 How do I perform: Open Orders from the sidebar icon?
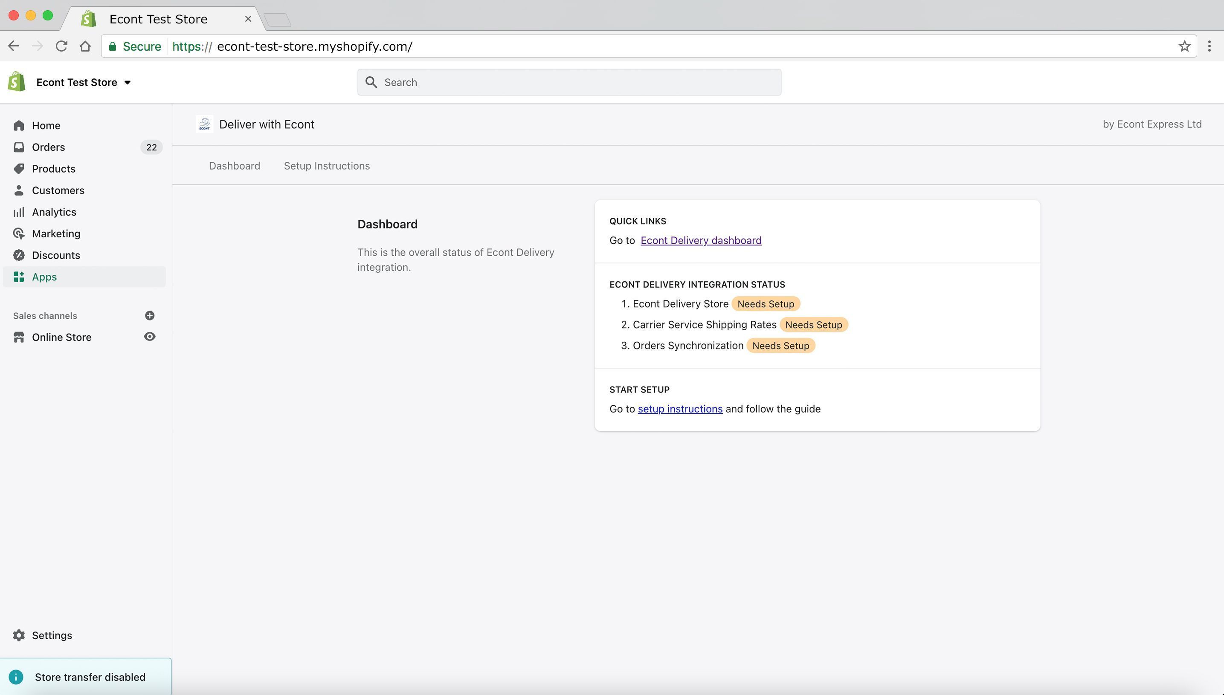19,147
